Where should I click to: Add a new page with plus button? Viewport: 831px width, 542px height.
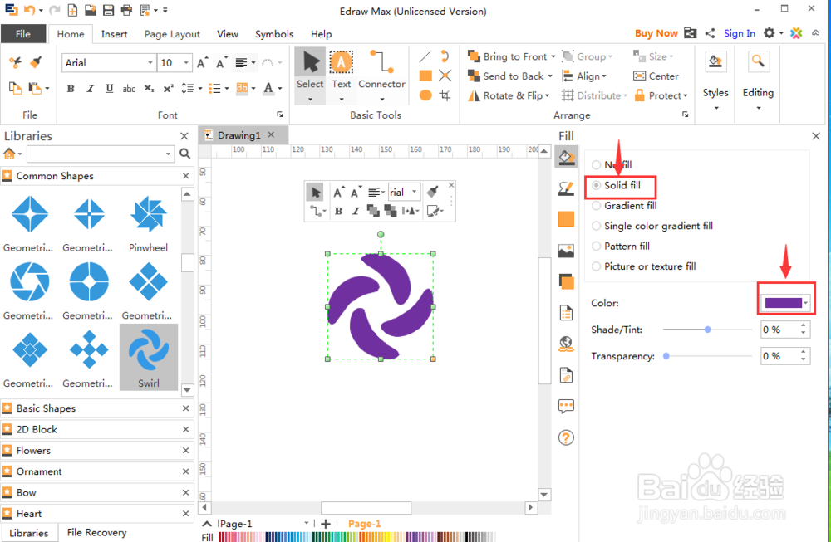(326, 524)
